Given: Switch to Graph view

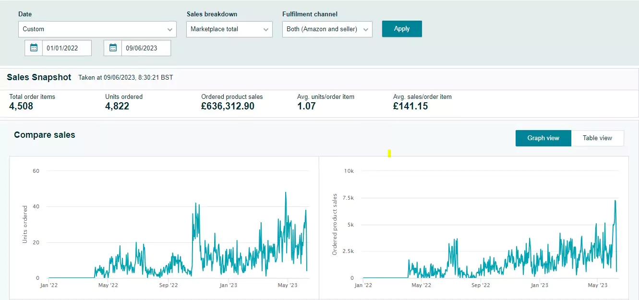Looking at the screenshot, I should pyautogui.click(x=543, y=138).
